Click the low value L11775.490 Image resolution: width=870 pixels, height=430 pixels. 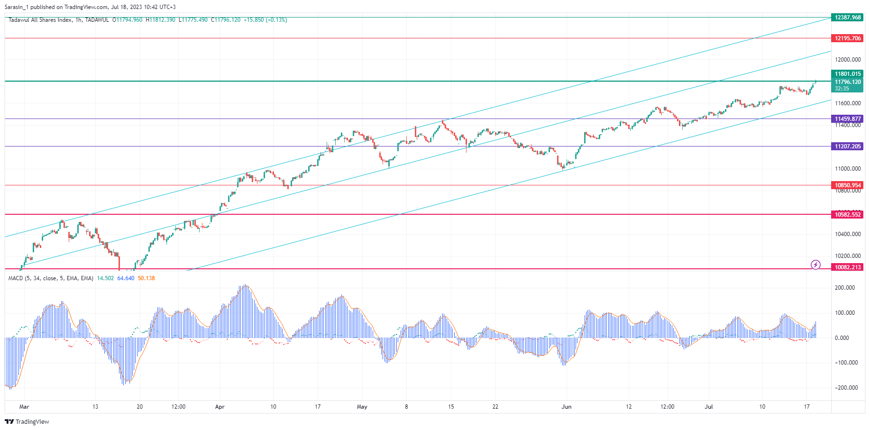pyautogui.click(x=193, y=20)
